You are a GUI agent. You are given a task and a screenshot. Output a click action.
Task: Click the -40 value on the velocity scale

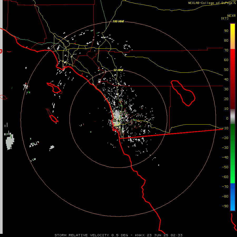225,157
